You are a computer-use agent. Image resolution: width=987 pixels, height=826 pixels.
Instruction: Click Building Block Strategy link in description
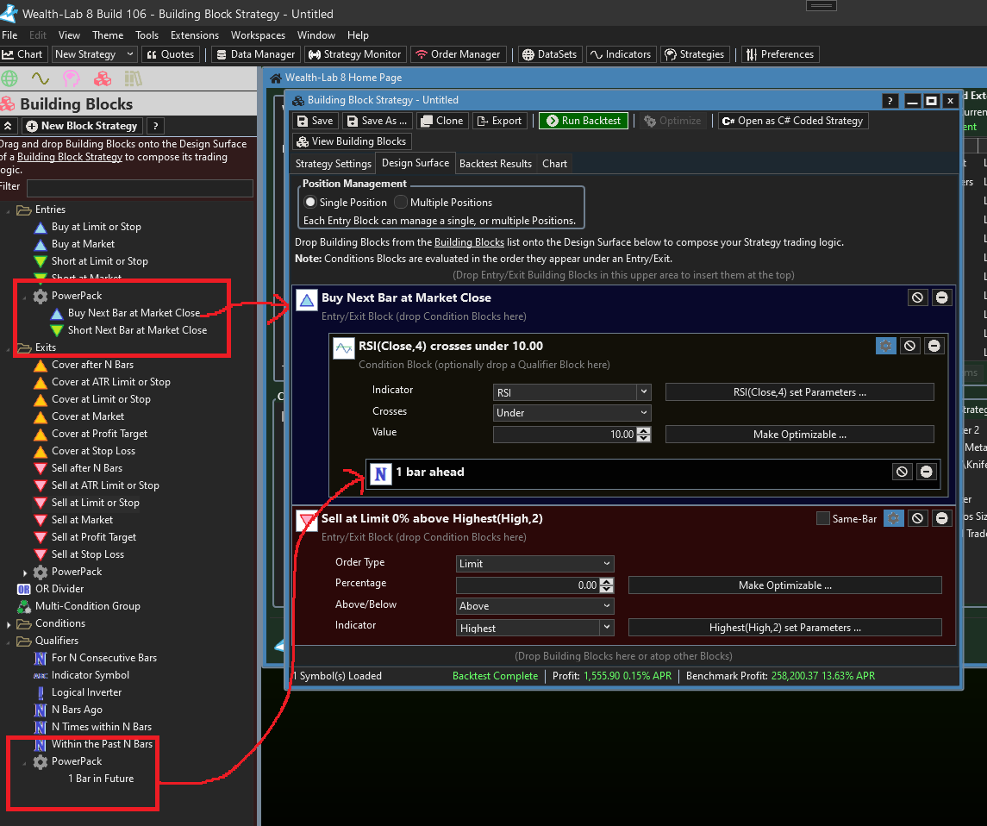click(x=70, y=157)
